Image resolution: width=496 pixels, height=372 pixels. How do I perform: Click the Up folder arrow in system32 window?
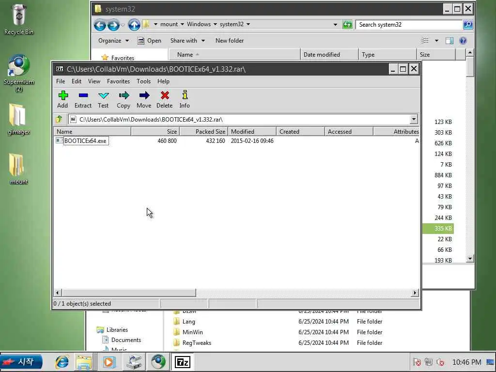tap(134, 25)
